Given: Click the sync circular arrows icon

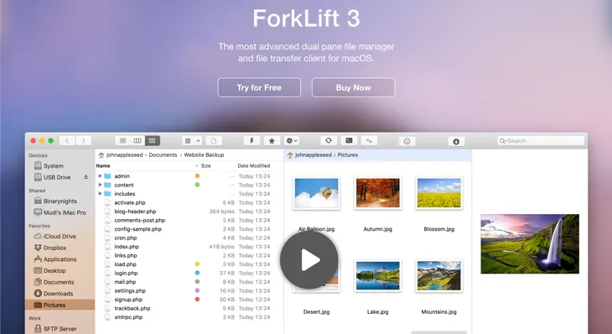Looking at the screenshot, I should point(329,141).
